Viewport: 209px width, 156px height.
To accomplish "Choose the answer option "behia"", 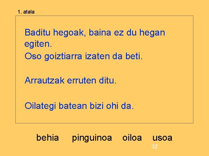I will coord(48,138).
